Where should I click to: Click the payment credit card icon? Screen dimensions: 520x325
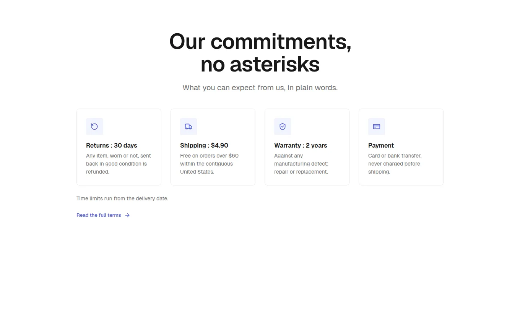tap(377, 127)
